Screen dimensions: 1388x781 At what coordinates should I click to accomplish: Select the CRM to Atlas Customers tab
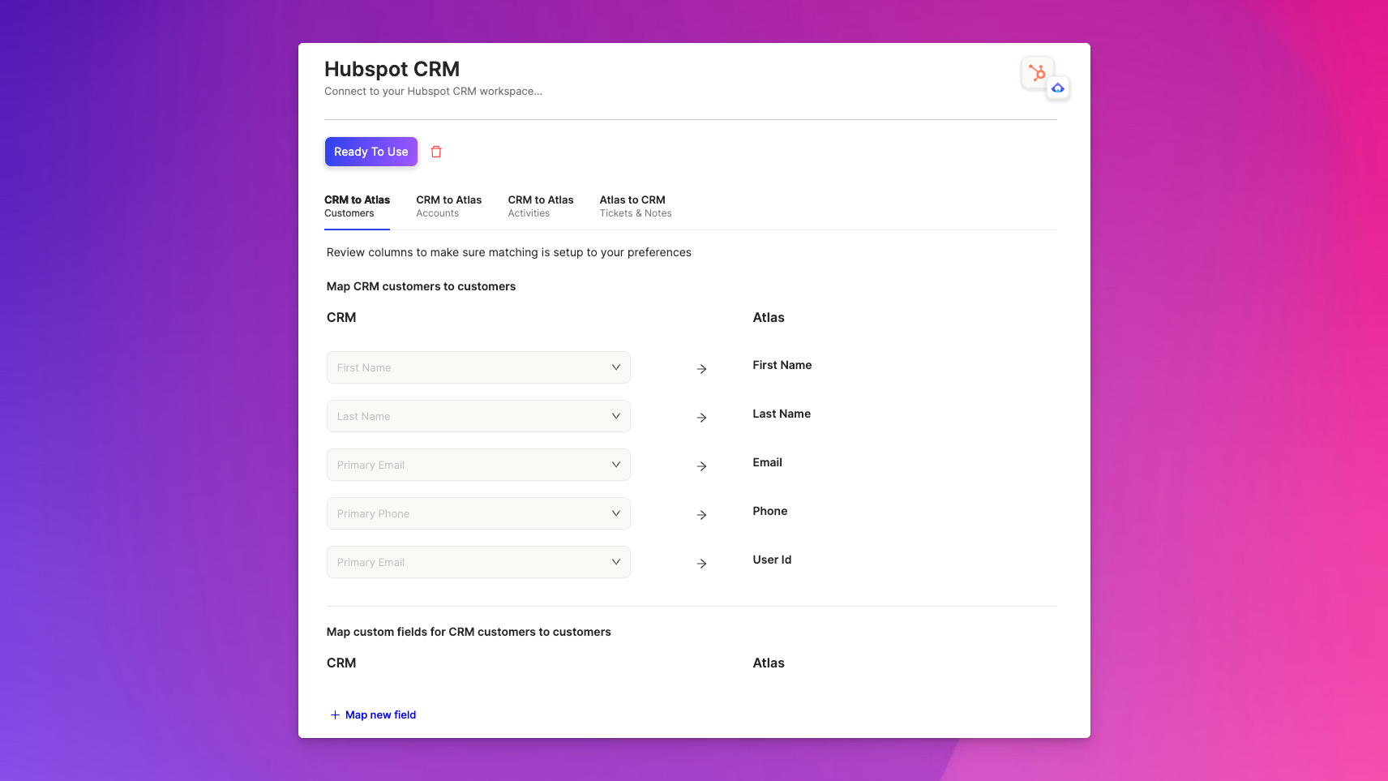point(357,206)
